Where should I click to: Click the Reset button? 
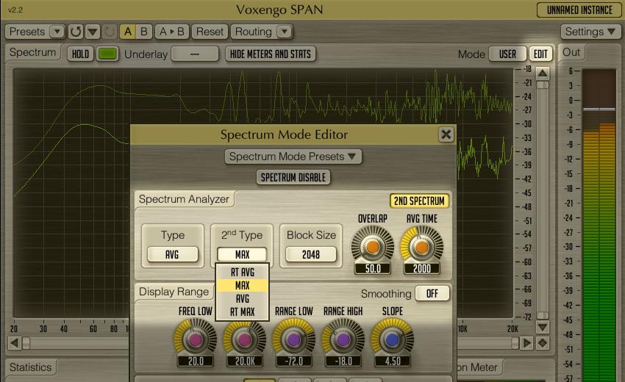[210, 32]
